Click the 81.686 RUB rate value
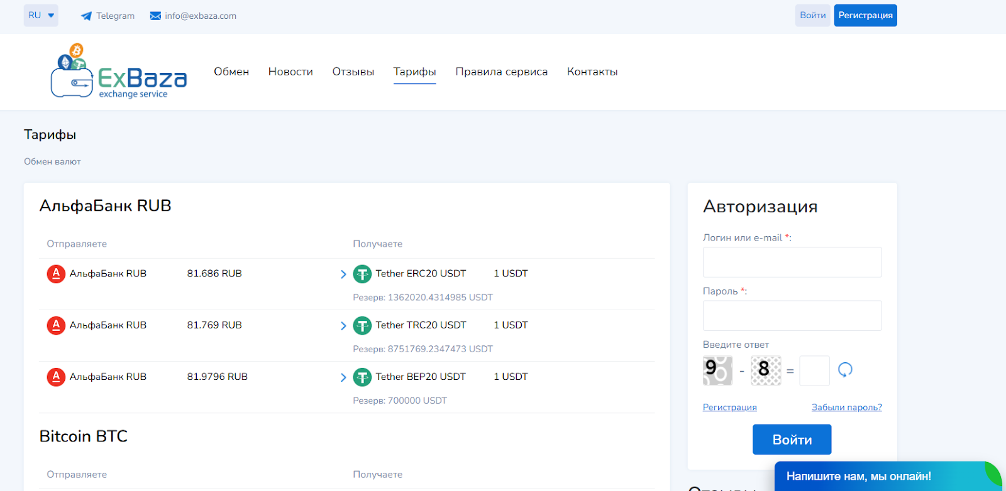The height and width of the screenshot is (491, 1006). (x=214, y=274)
